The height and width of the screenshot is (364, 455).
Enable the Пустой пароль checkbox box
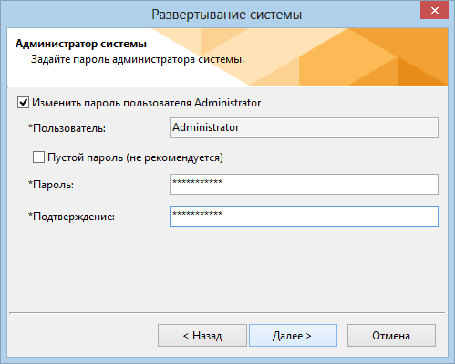click(38, 157)
